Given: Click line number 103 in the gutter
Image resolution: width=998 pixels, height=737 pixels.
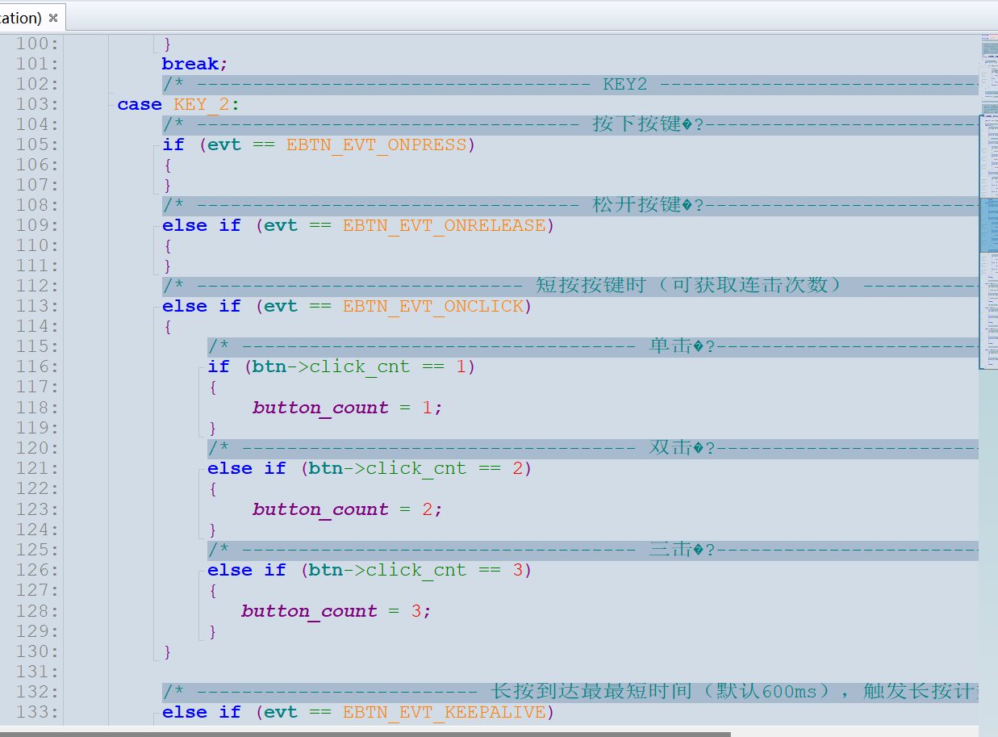Looking at the screenshot, I should point(37,104).
